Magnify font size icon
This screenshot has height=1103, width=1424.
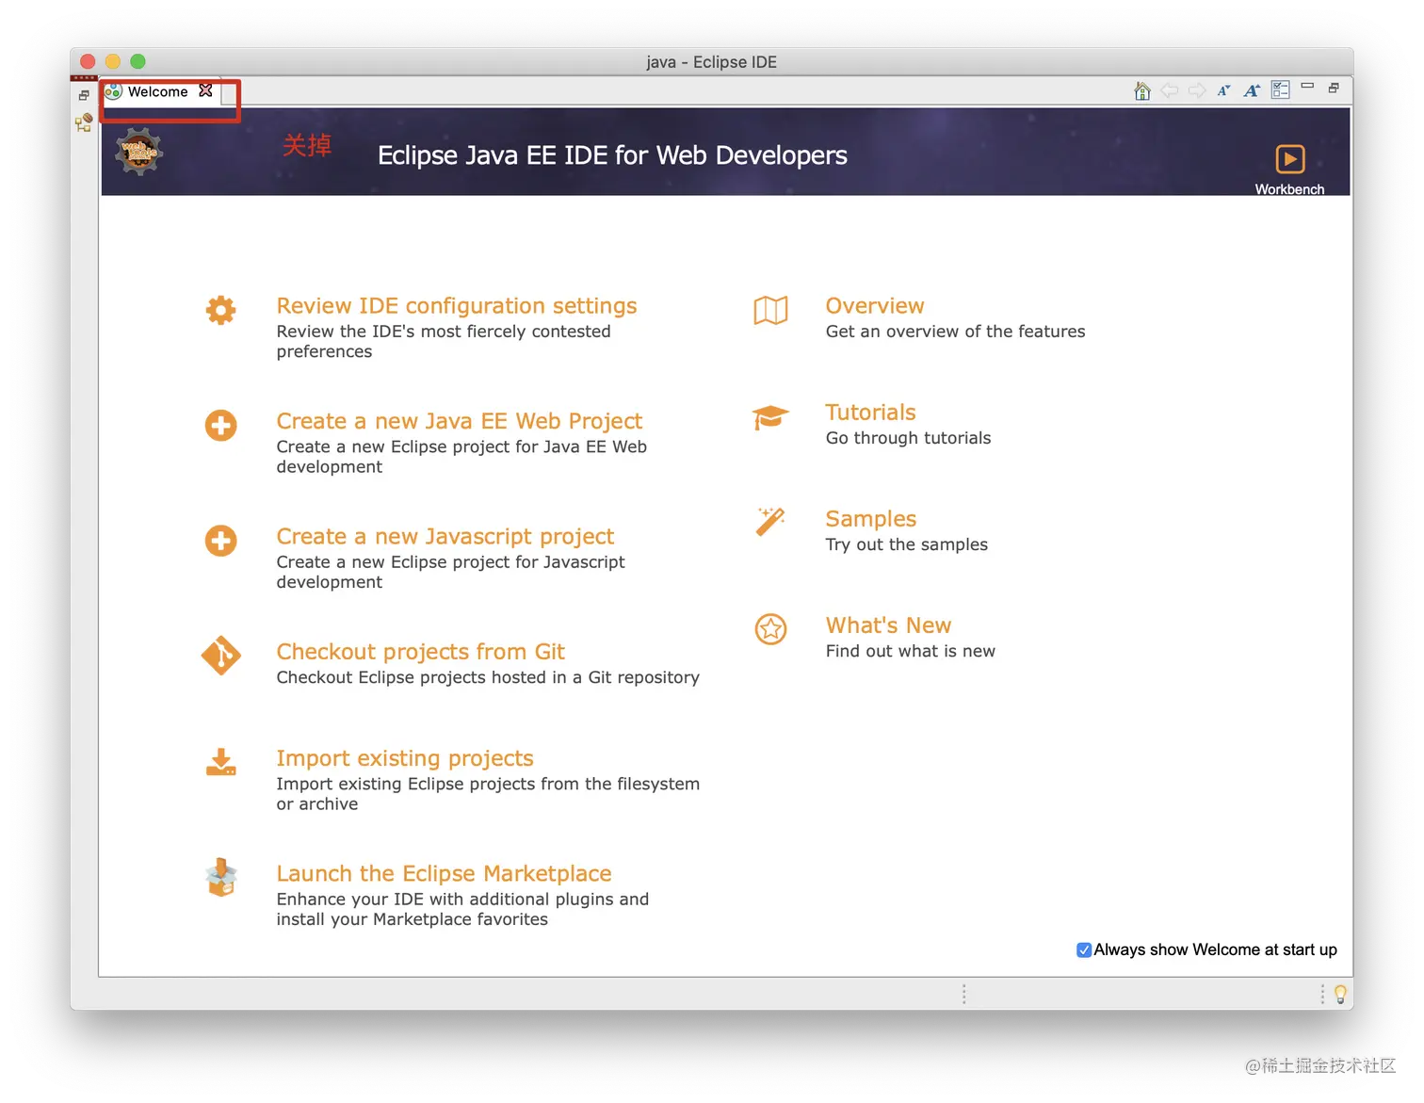point(1252,90)
